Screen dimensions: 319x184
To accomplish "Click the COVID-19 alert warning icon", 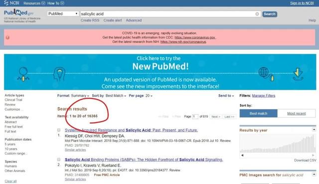I will pyautogui.click(x=7, y=37).
